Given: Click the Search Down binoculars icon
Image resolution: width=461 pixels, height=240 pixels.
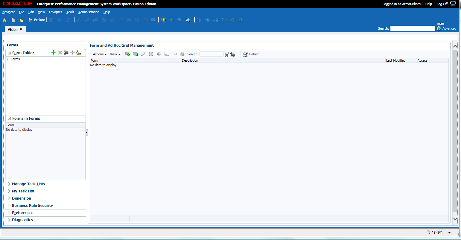Looking at the screenshot, I should coord(232,54).
